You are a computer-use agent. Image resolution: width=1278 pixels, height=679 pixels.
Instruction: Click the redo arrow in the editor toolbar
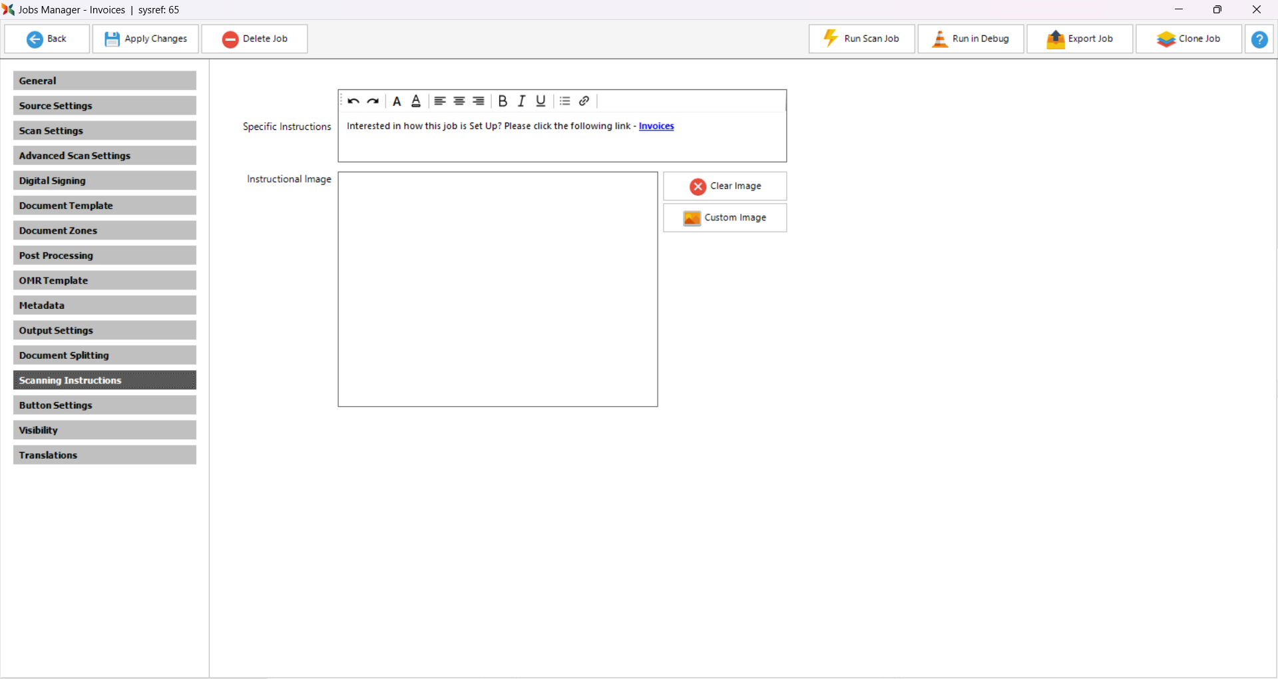[x=373, y=101]
